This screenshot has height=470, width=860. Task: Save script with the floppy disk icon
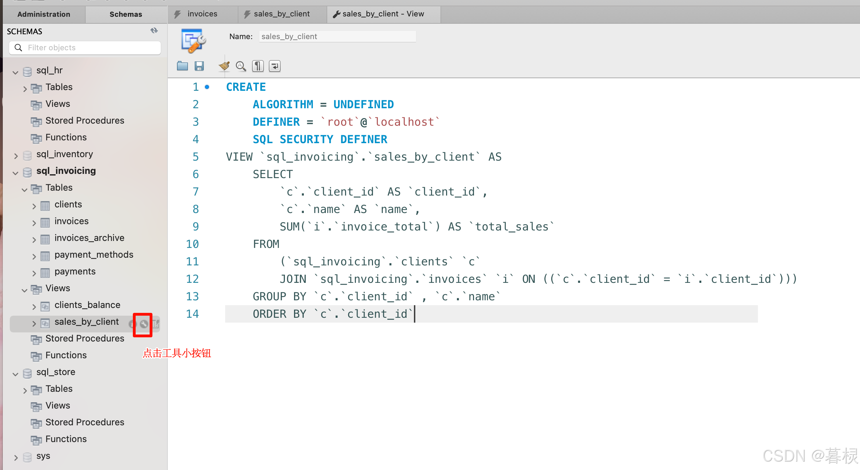[199, 66]
